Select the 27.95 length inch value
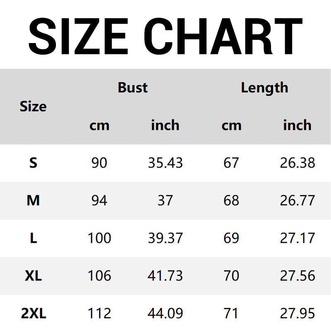The height and width of the screenshot is (331, 331). point(297,314)
